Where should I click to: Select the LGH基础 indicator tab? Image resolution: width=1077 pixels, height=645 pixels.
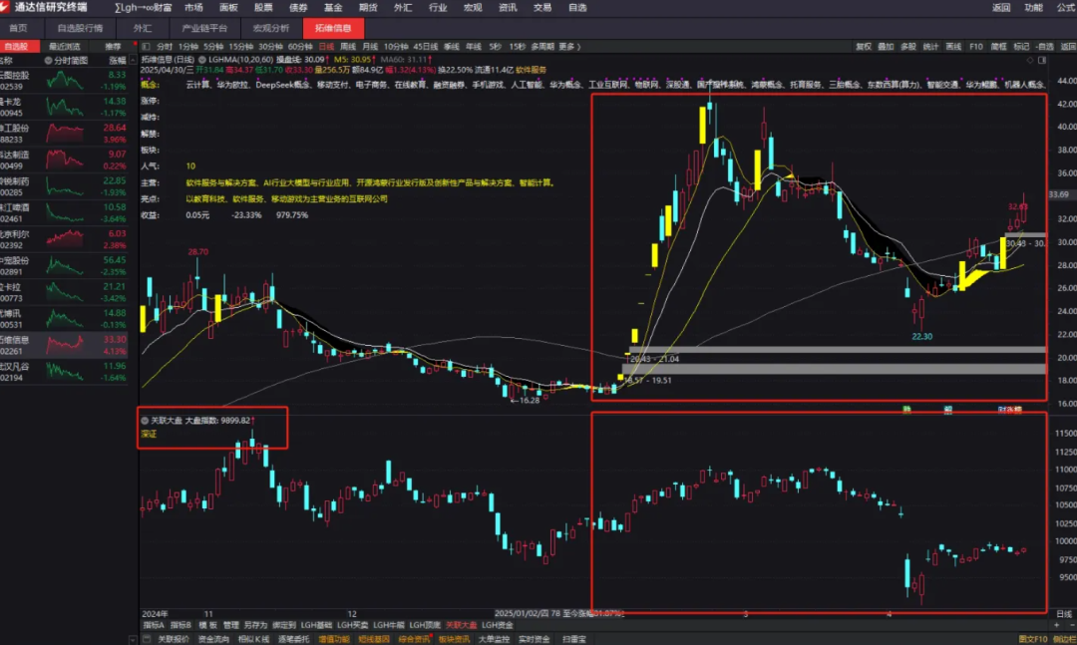pyautogui.click(x=317, y=625)
